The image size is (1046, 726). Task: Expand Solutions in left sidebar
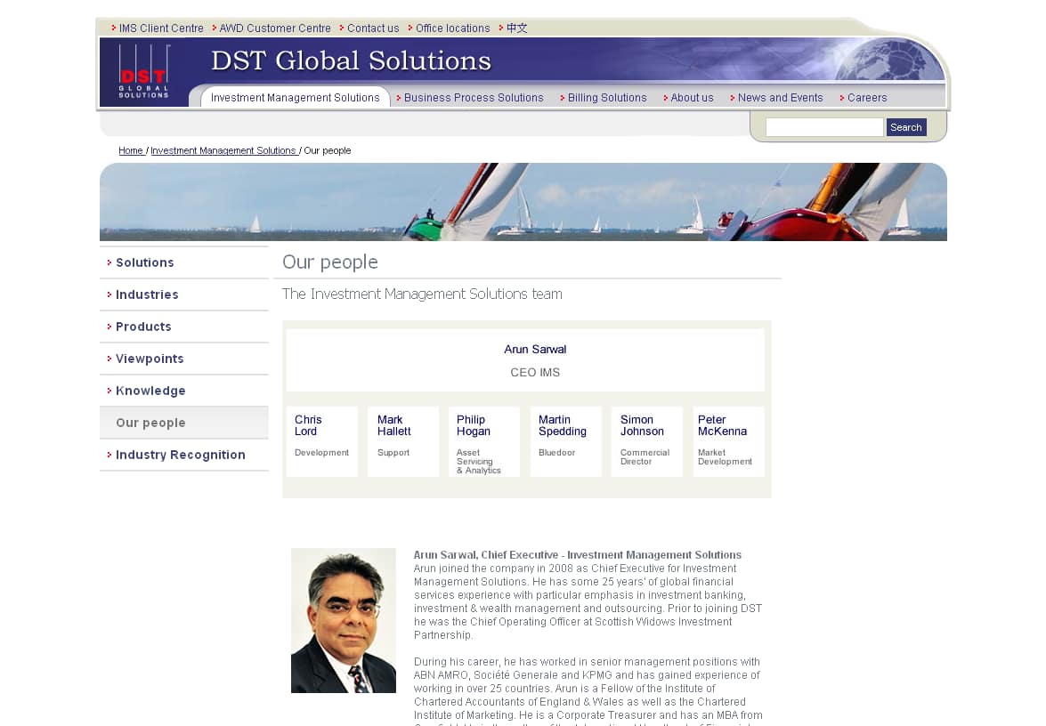pos(144,262)
